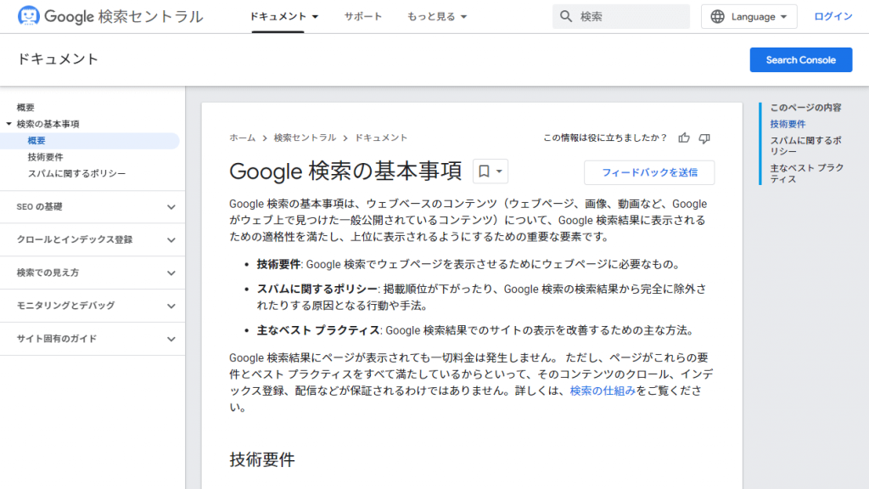Click Google 検索セントラル site title
The width and height of the screenshot is (869, 489).
(124, 17)
